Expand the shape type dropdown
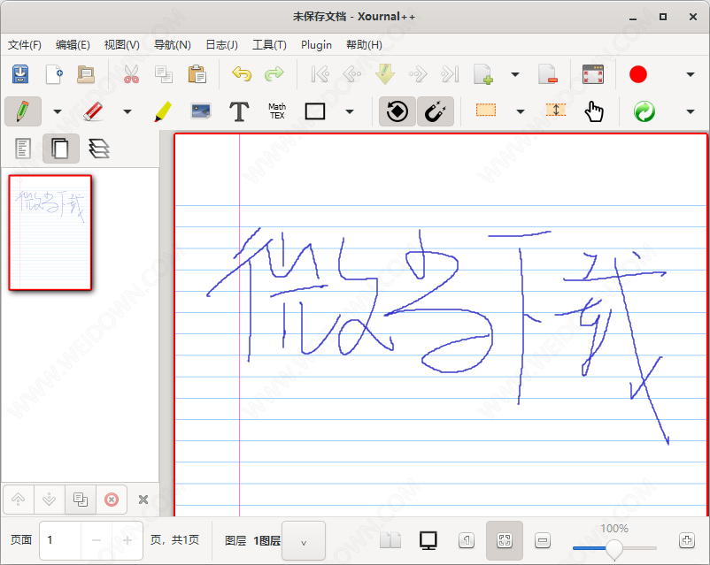Screen dimensions: 710x565 coord(350,111)
